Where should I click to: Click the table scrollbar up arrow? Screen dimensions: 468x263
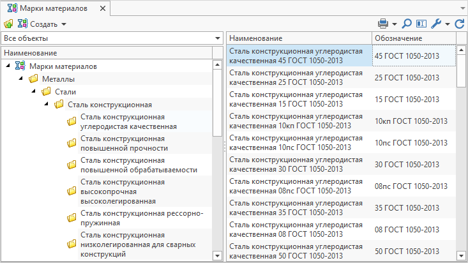pyautogui.click(x=461, y=50)
